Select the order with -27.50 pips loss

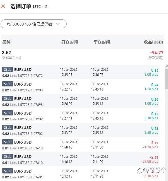pos(80,159)
